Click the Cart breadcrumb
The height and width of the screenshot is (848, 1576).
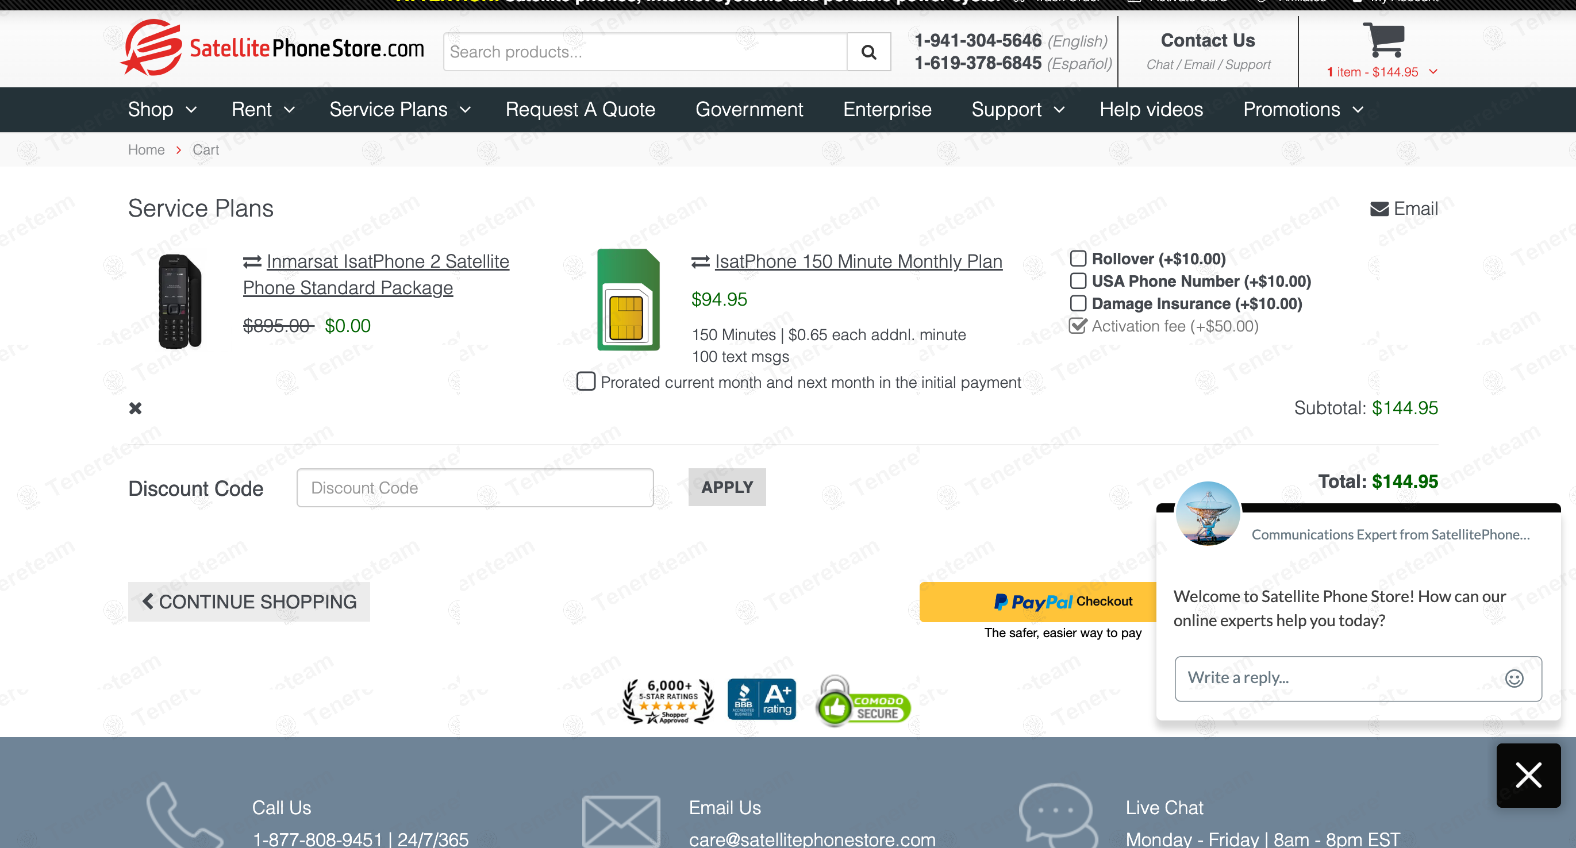206,150
